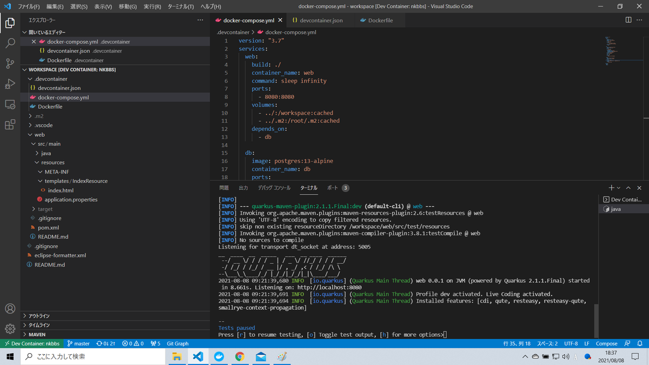
Task: Open the Mail app from taskbar
Action: click(261, 357)
